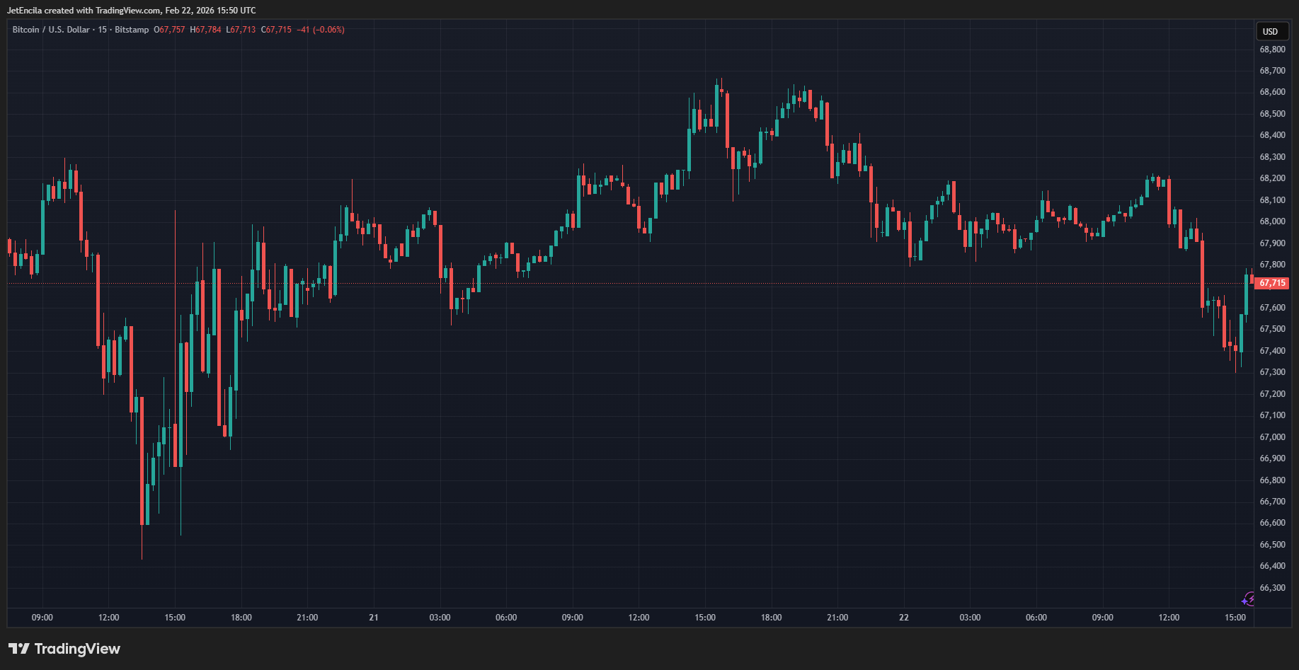This screenshot has height=670, width=1299.
Task: Click the TradingView wordmark text
Action: 77,649
